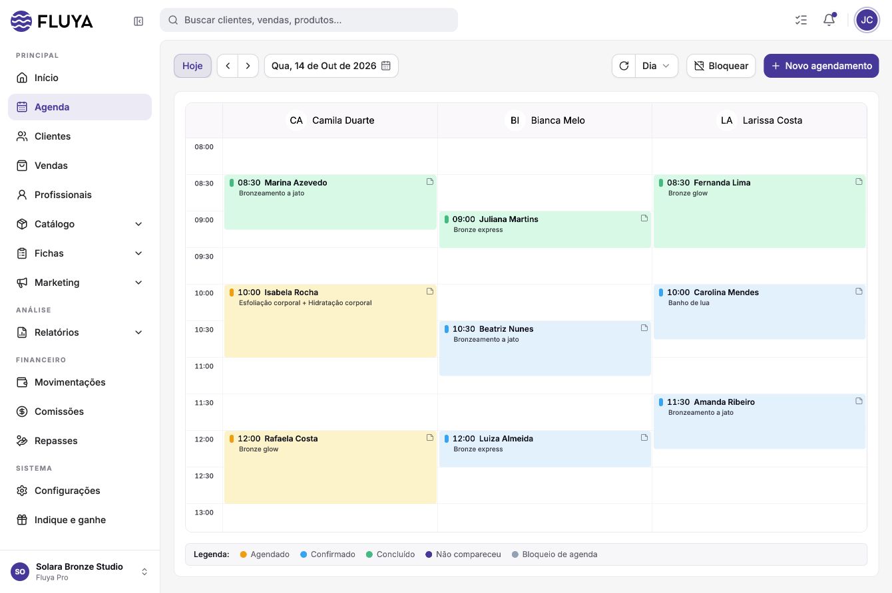Viewport: 892px width, 593px height.
Task: Go to next day arrow
Action: (248, 66)
